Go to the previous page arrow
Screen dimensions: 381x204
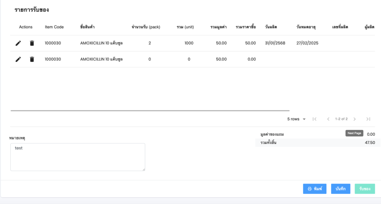[x=328, y=119]
